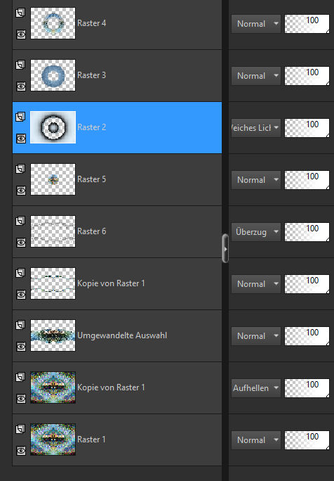The image size is (334, 481).
Task: Open the Überzug blend mode dropdown
Action: coord(256,232)
